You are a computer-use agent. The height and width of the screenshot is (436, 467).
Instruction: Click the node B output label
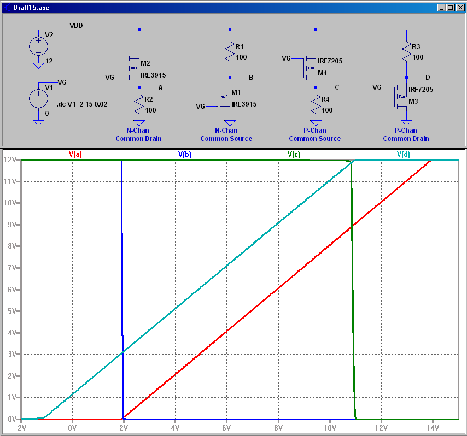(x=251, y=78)
